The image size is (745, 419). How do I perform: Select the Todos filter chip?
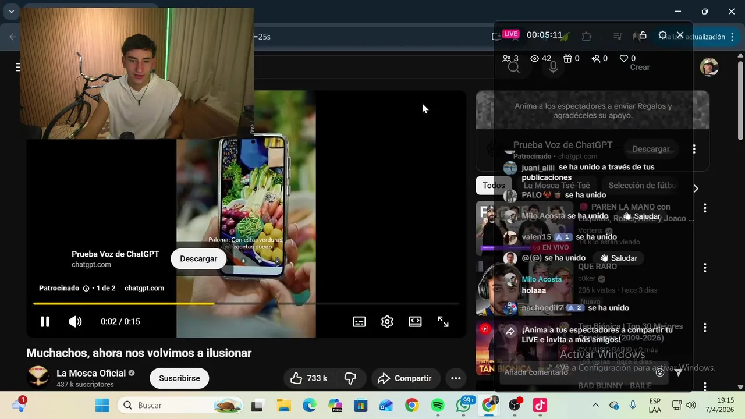[x=494, y=186]
